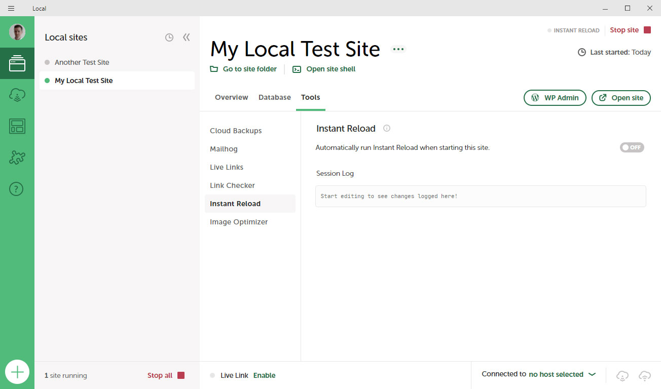Screen dimensions: 661x389
Task: Open the Help question mark icon
Action: (17, 189)
